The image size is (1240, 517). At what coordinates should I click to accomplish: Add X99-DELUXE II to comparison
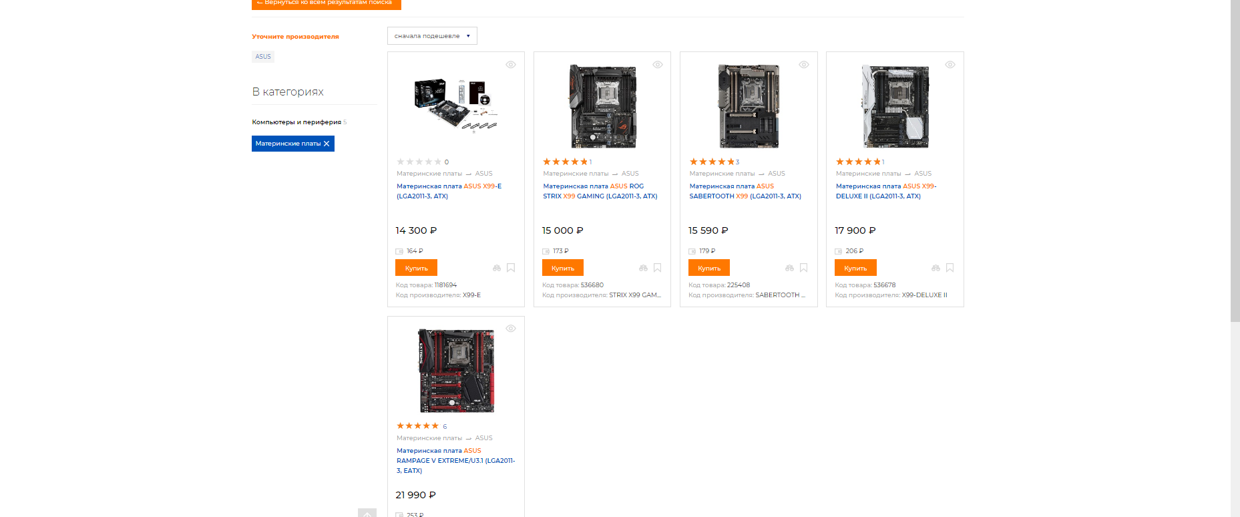click(x=936, y=268)
